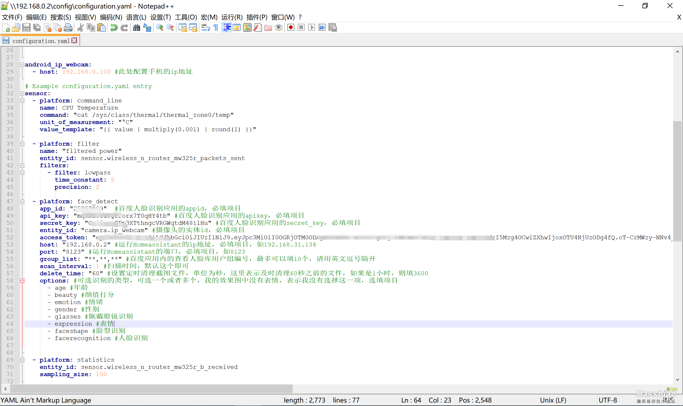This screenshot has width=683, height=406.
Task: Create a new file with New icon
Action: click(x=6, y=28)
